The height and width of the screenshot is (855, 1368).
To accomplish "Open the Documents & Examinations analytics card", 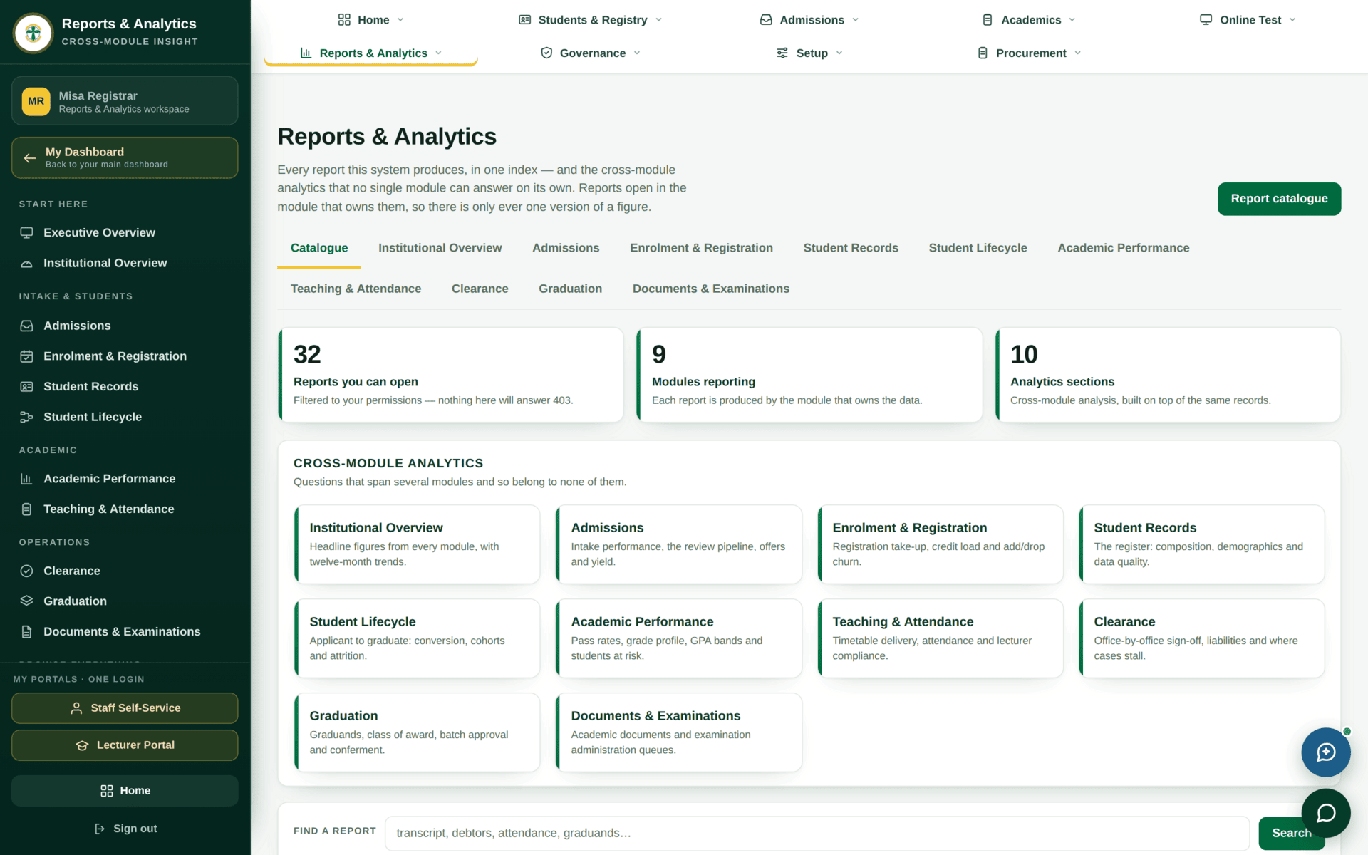I will [678, 732].
